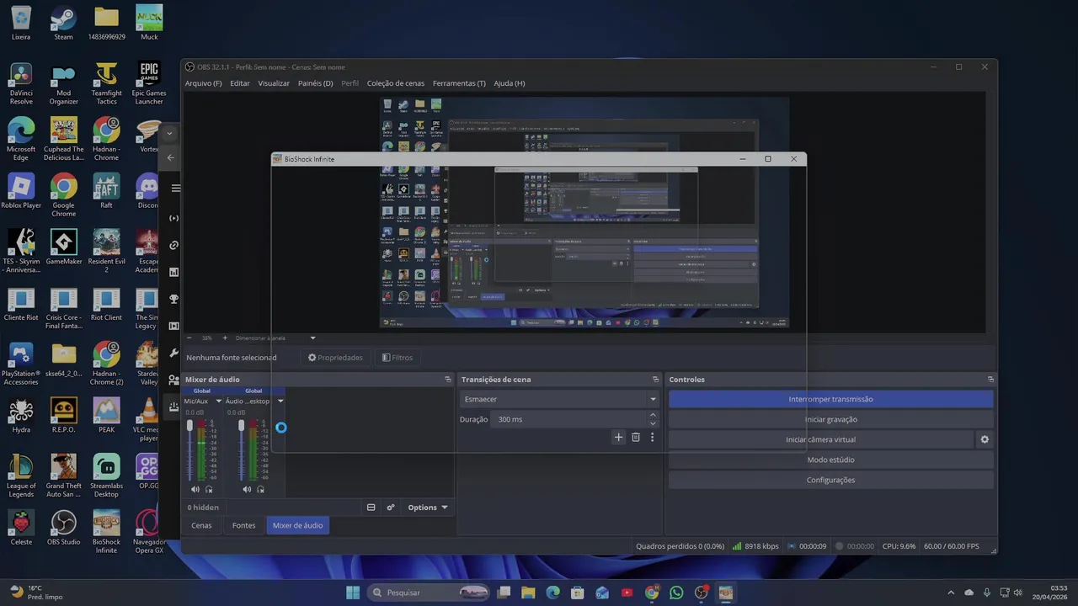Open the Ferramentas (T) menu
Screen dimensions: 1078x606
(459, 83)
